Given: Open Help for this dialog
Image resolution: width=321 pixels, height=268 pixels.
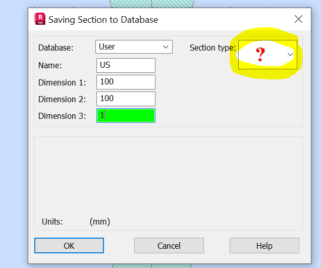Looking at the screenshot, I should [264, 246].
